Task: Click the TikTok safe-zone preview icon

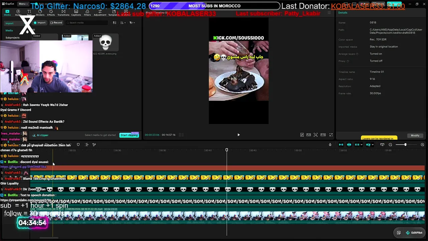Action: 302,135
